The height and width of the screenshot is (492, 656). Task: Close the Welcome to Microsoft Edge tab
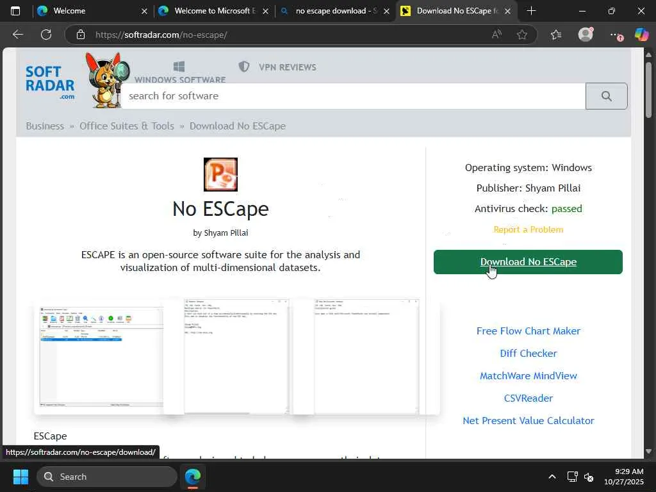pyautogui.click(x=265, y=12)
